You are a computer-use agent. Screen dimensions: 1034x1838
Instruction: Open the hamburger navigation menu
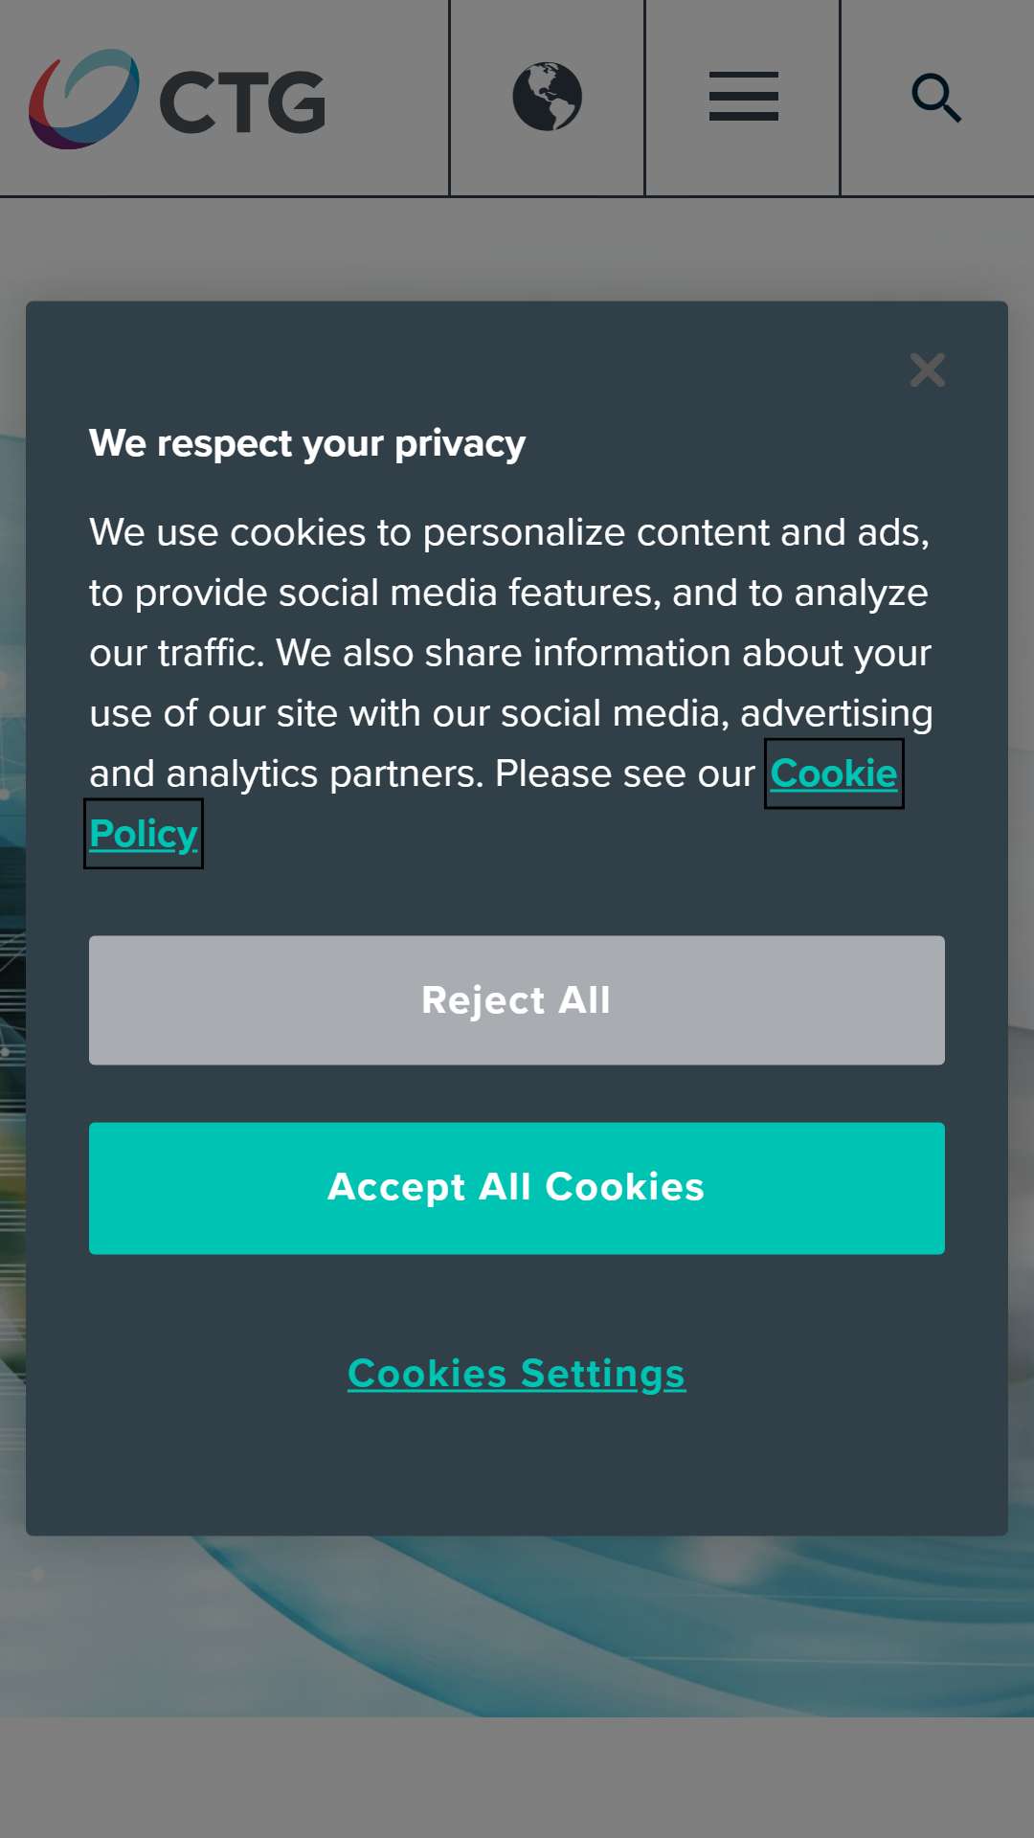(x=743, y=97)
